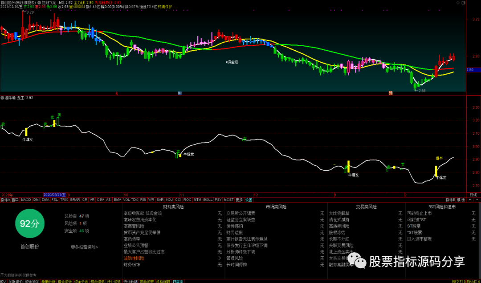Select the MACD indicator tab
Screen dimensions: 481x283
point(26,200)
